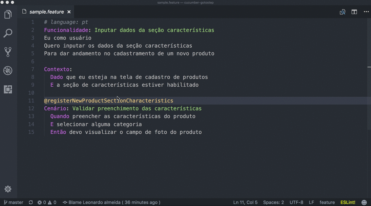
Task: Open the ESLint status indicator
Action: 348,202
